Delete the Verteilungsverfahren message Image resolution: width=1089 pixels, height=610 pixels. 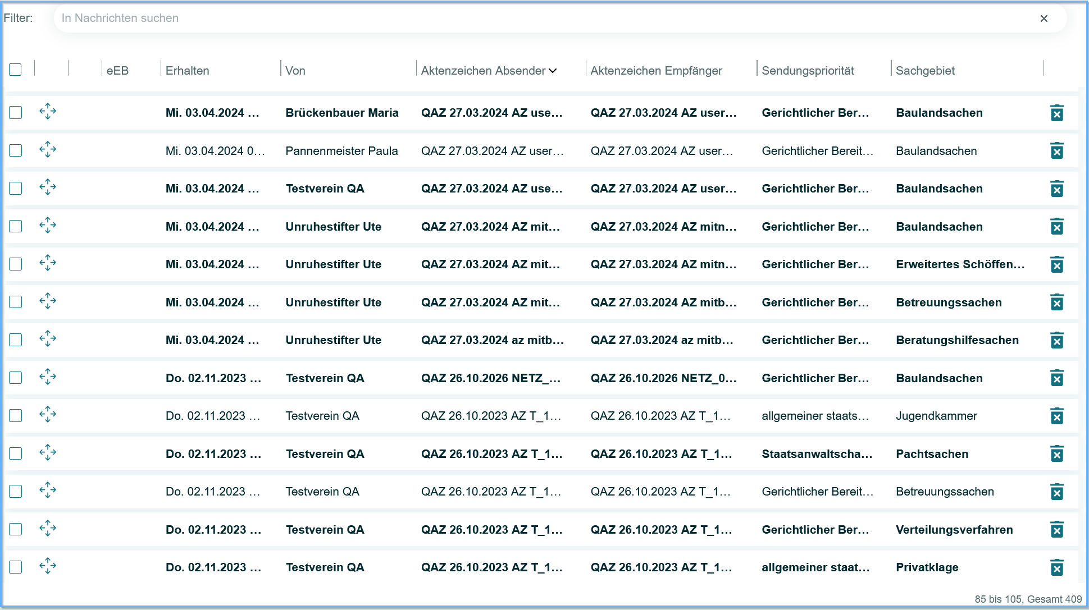1056,530
